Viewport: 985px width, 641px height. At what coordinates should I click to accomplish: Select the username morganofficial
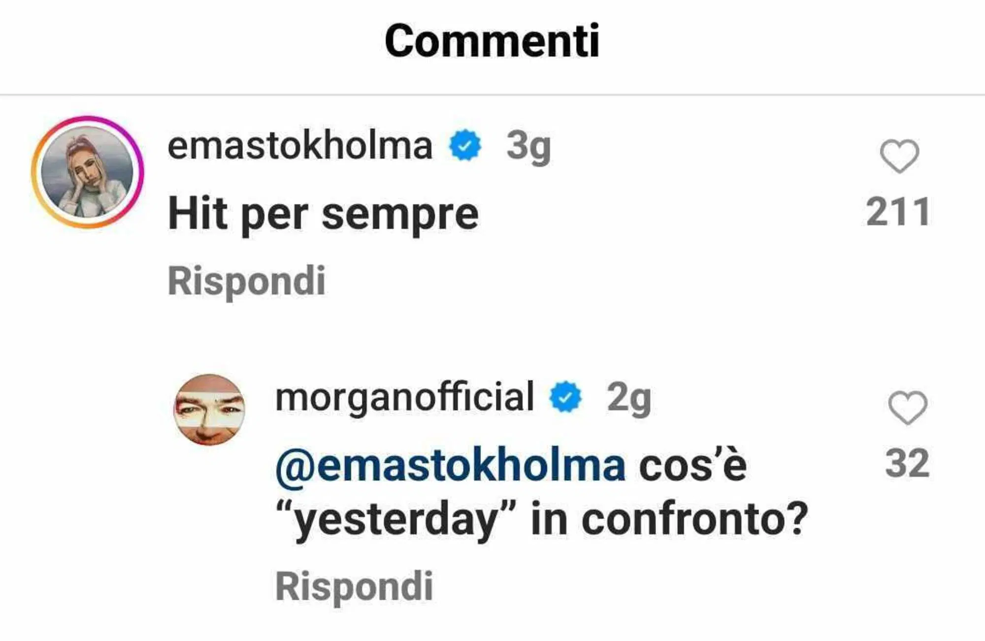click(404, 399)
